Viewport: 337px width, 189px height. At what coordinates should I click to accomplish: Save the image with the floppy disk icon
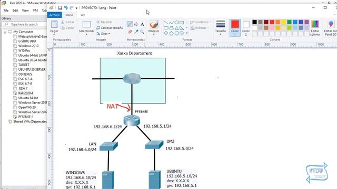pos(60,8)
